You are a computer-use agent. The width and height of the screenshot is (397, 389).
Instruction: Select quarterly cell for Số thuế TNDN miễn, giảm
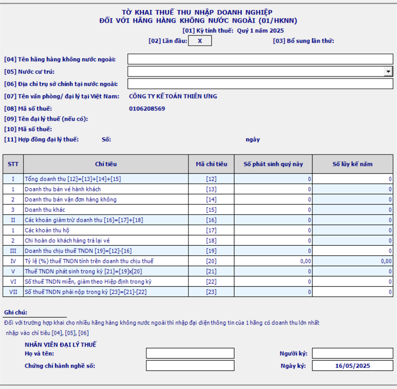click(273, 282)
